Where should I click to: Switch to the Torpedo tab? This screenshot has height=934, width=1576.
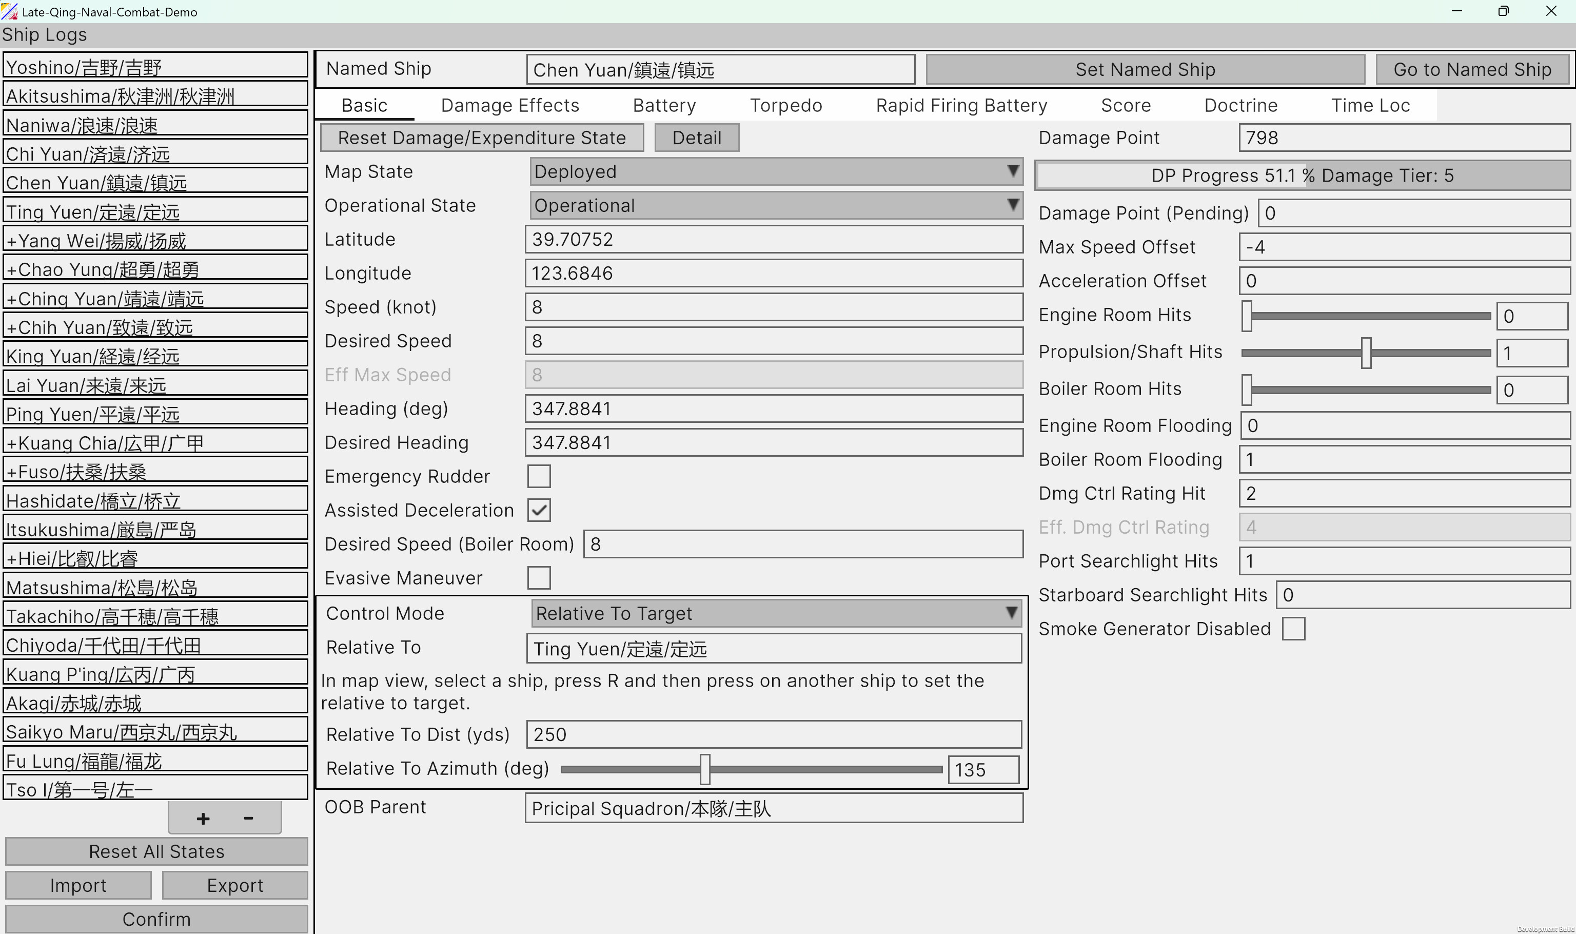coord(786,105)
